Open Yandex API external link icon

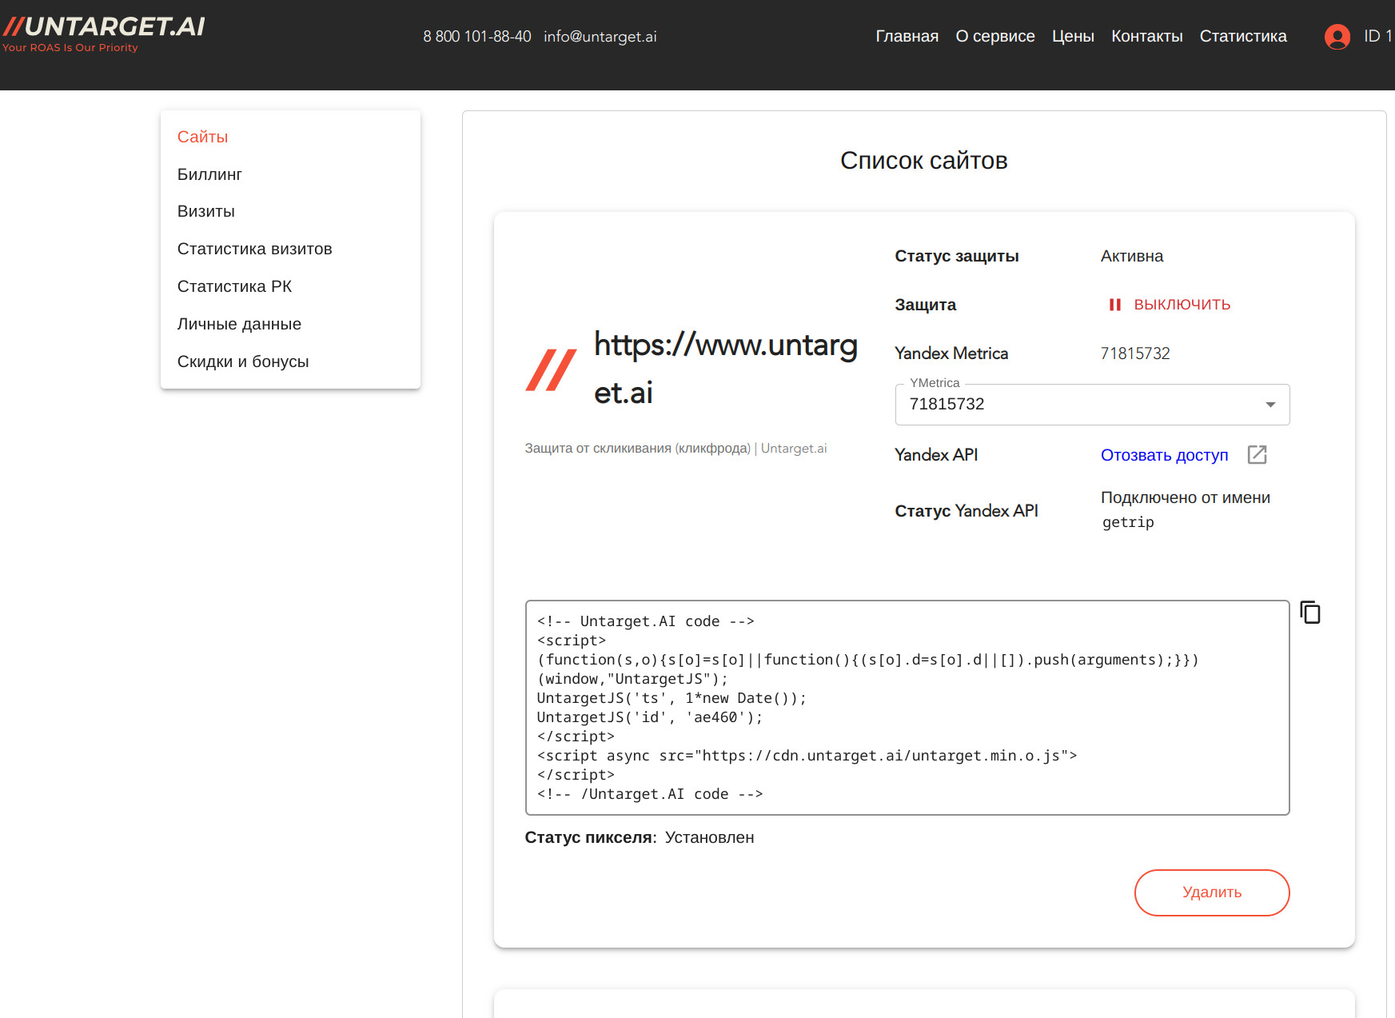[x=1257, y=454]
